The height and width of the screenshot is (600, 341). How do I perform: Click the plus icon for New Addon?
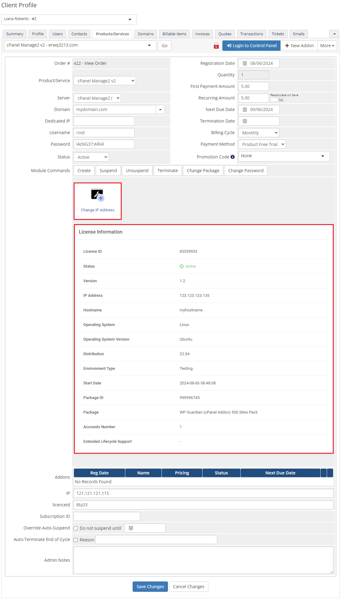[287, 46]
